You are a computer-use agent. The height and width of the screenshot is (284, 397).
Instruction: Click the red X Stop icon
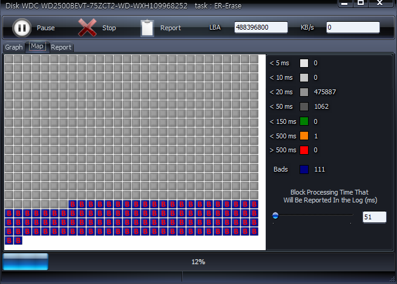coord(87,28)
